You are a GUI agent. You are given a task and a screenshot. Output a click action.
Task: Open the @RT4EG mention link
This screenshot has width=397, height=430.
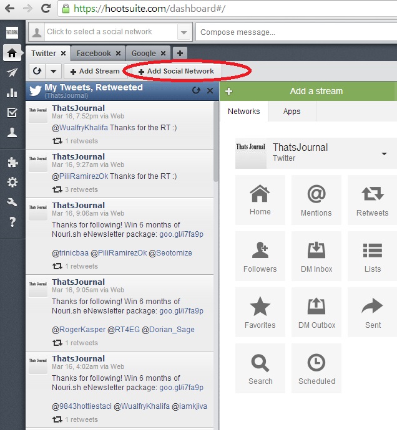pos(124,330)
